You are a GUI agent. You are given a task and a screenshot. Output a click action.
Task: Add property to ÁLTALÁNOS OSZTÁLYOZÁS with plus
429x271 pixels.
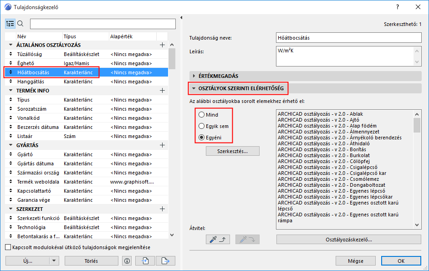click(162, 45)
